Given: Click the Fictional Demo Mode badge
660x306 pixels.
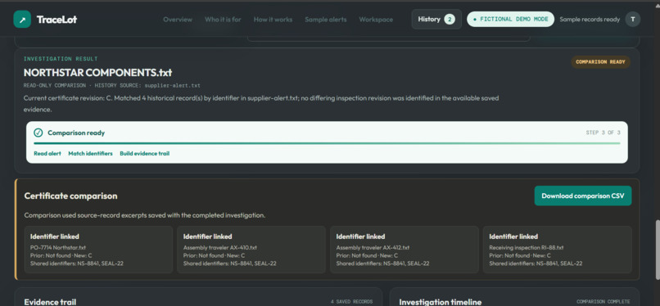Looking at the screenshot, I should point(511,20).
